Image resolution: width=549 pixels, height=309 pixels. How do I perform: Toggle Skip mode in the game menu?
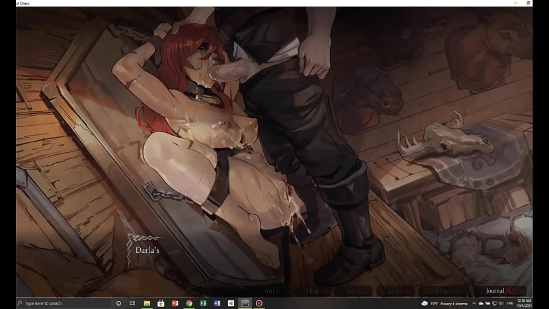point(312,290)
